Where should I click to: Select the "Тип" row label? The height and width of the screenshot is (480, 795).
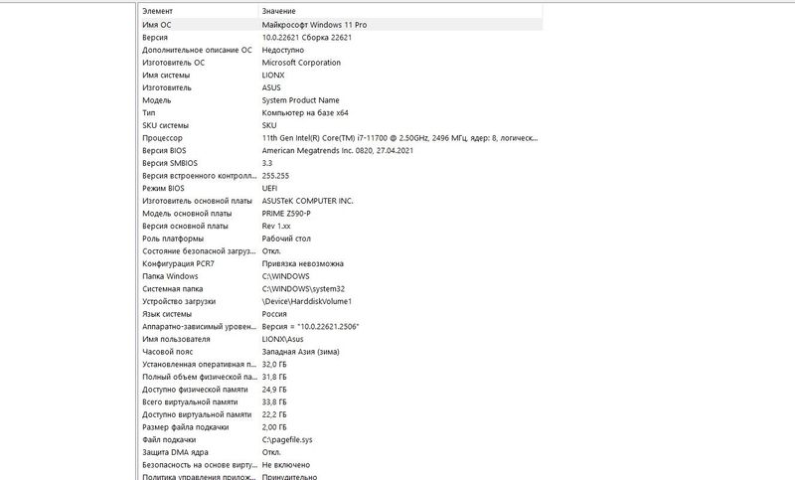click(148, 112)
